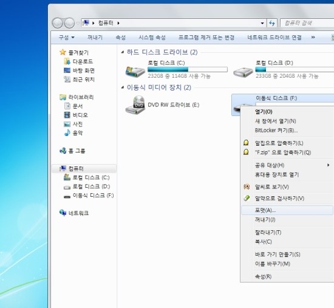Click the Forward navigation arrow button

coord(69,23)
